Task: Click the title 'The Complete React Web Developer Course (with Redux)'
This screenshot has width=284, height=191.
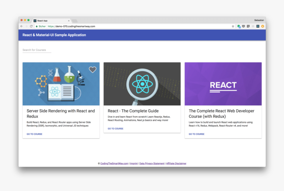Action: [x=222, y=114]
